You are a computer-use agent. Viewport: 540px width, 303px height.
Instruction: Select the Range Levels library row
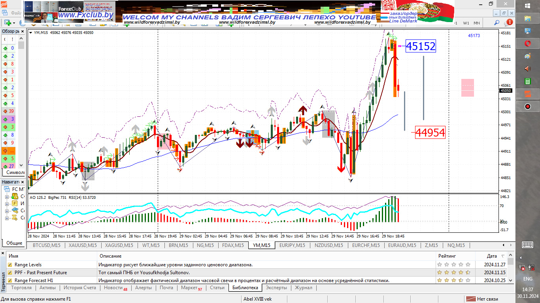coord(257,265)
